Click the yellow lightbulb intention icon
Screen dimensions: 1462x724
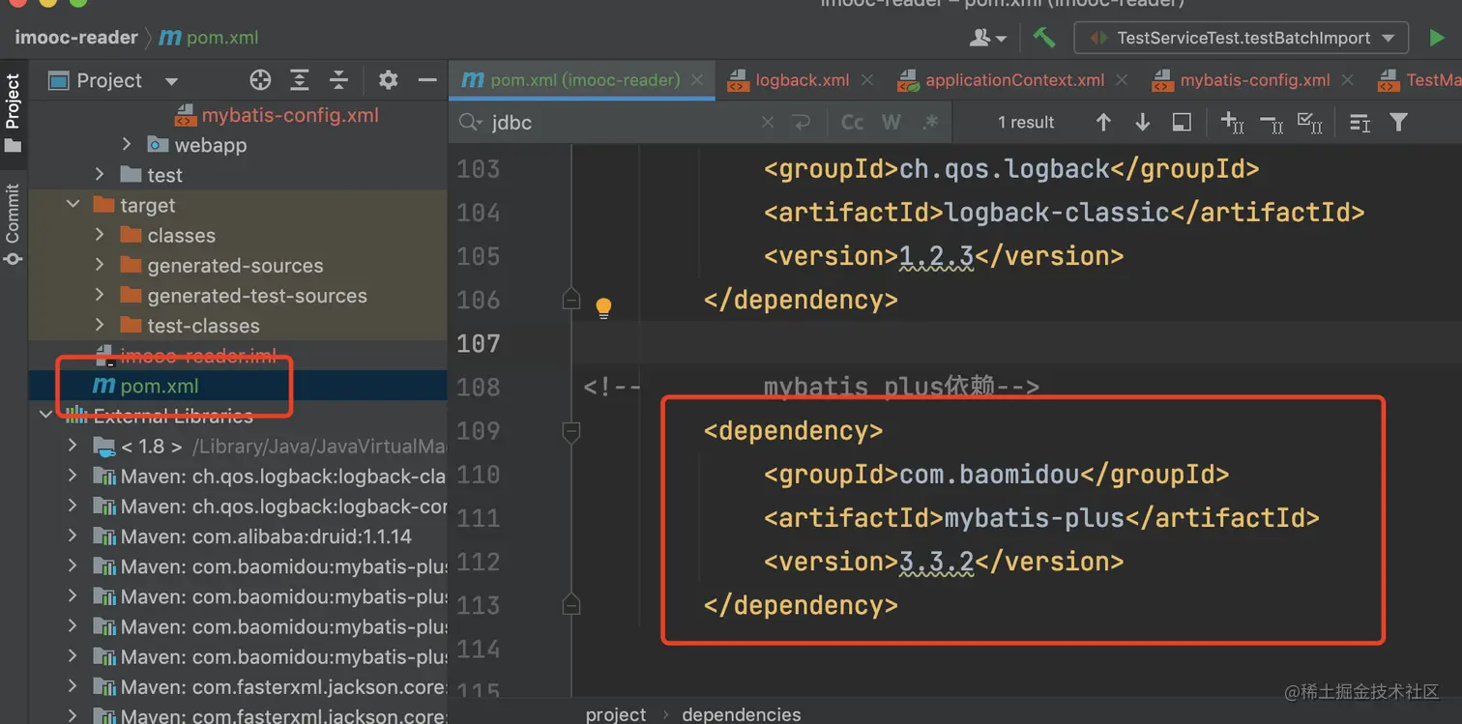603,308
